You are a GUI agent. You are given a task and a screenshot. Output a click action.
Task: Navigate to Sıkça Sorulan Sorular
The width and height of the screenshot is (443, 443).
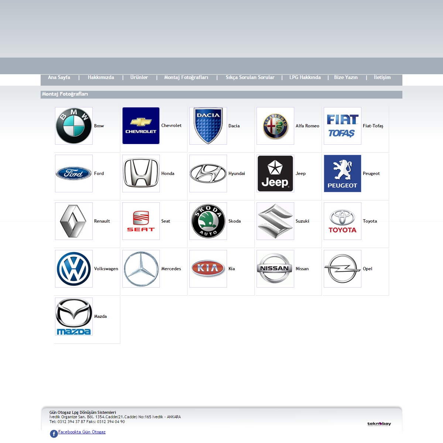pyautogui.click(x=250, y=78)
